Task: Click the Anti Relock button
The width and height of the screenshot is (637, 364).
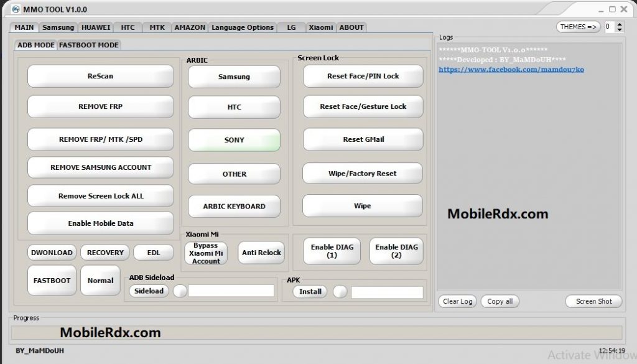Action: [261, 253]
